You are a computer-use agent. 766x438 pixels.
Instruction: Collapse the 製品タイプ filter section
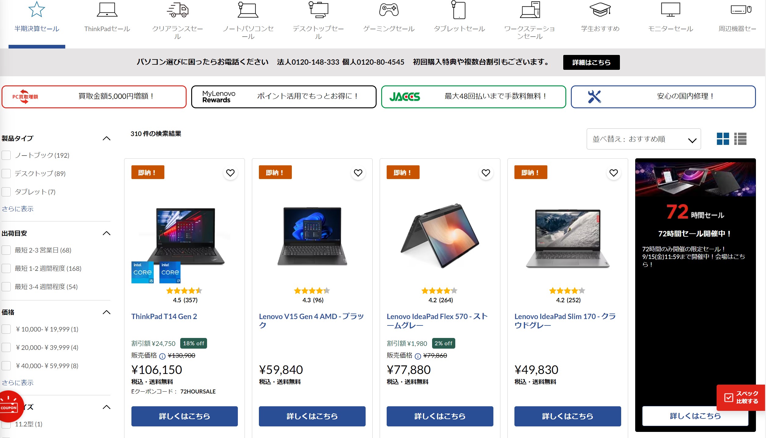(106, 138)
